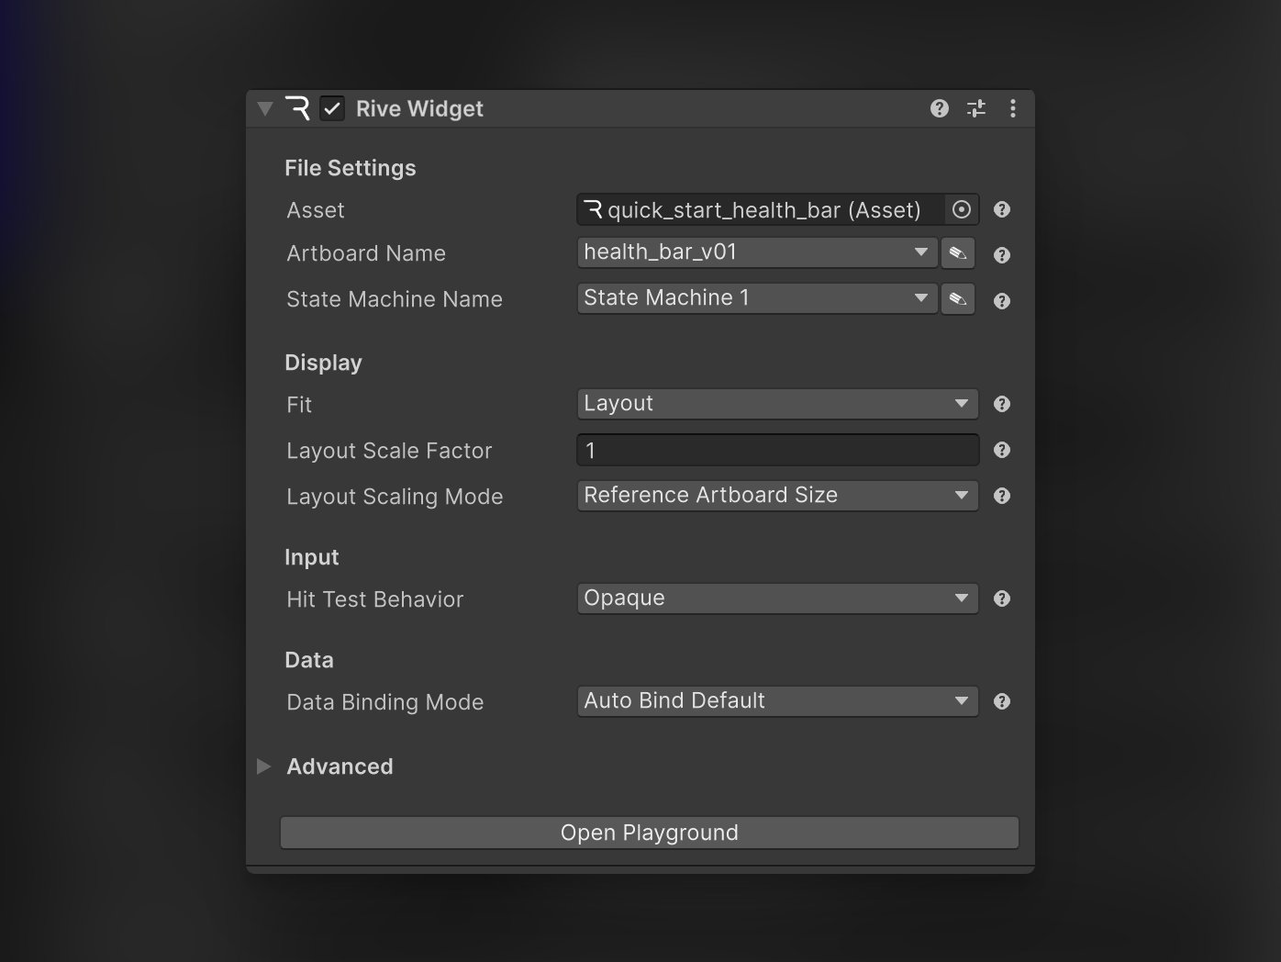Show help for State Machine Name
Viewport: 1281px width, 962px height.
pyautogui.click(x=1002, y=301)
